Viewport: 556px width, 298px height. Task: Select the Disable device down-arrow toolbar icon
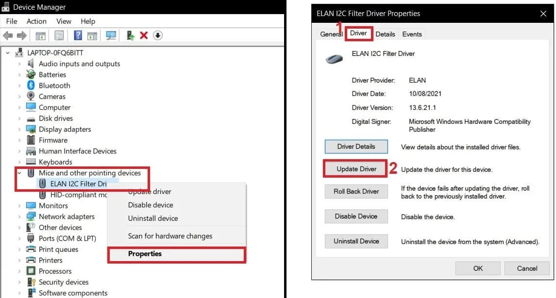pyautogui.click(x=158, y=35)
